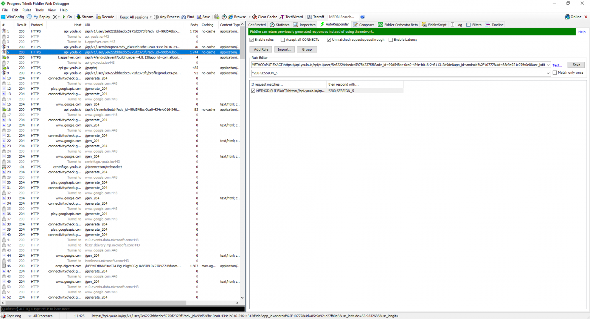Toggle Unmatched requests passthrough checkbox

[329, 40]
